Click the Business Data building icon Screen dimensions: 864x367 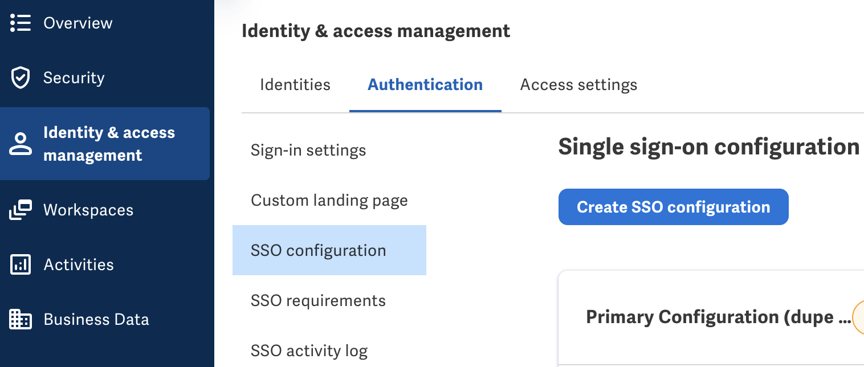(21, 319)
